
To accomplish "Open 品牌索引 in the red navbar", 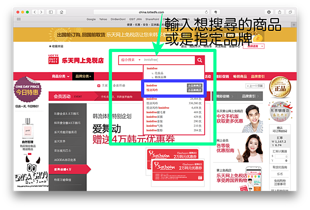I will [258, 77].
